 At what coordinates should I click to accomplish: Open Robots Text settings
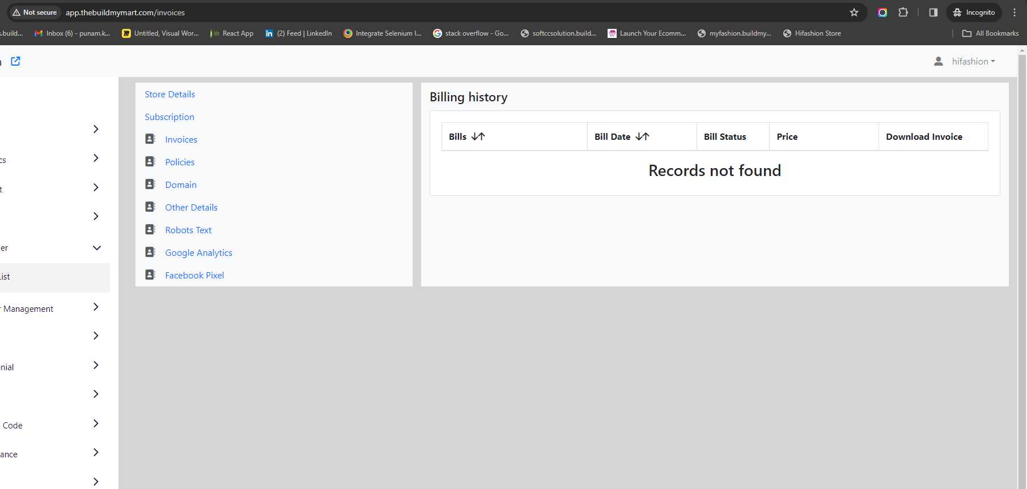(188, 230)
